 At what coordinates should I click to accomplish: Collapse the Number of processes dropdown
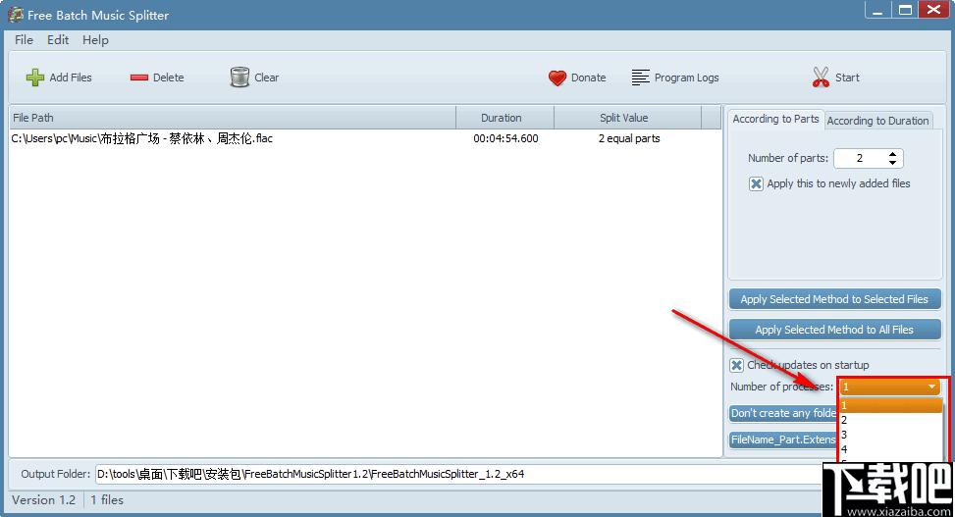(x=931, y=388)
